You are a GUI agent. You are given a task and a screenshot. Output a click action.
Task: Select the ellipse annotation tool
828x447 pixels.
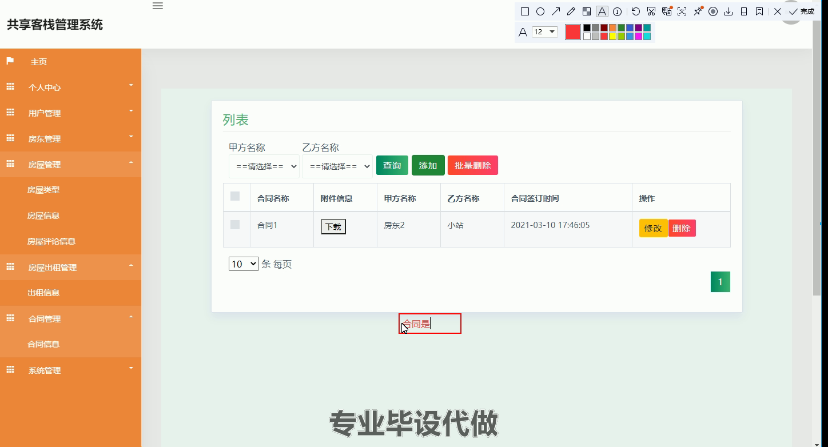tap(540, 11)
